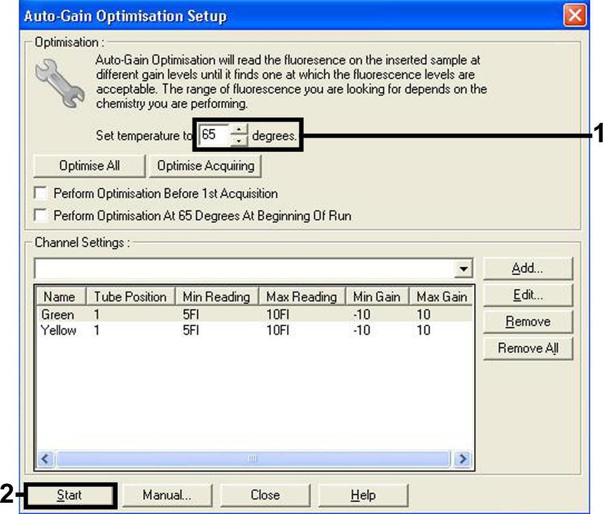Click the Name column header

(61, 296)
